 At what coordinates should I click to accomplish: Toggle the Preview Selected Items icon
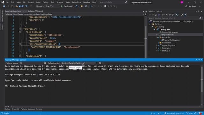pyautogui.click(x=185, y=15)
